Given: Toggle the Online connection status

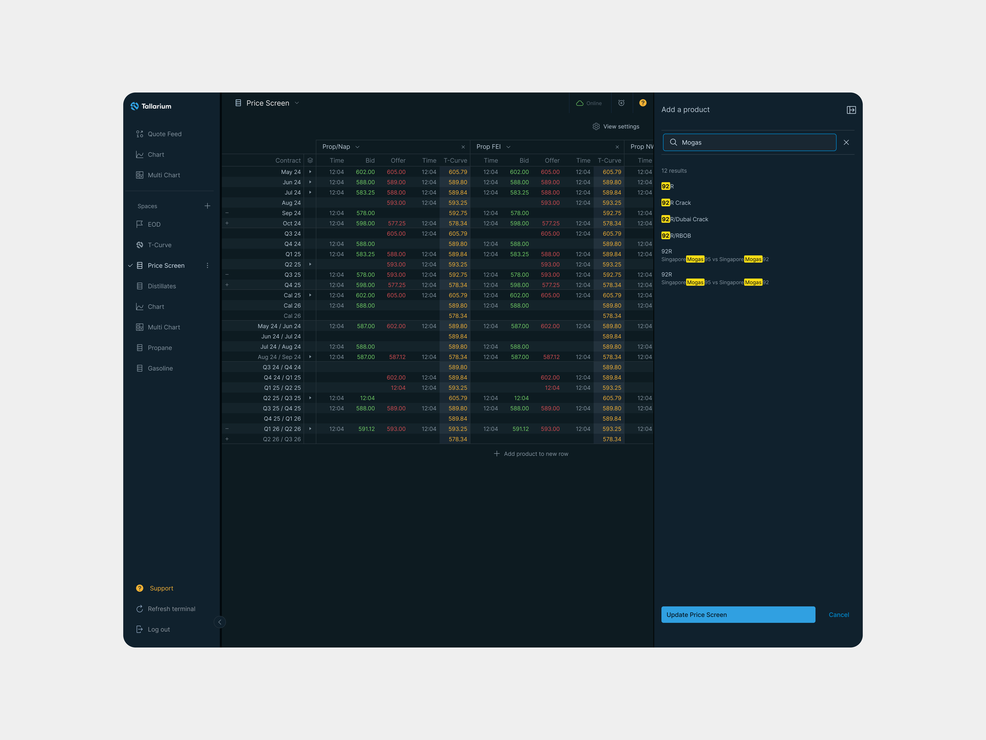Looking at the screenshot, I should (x=589, y=103).
